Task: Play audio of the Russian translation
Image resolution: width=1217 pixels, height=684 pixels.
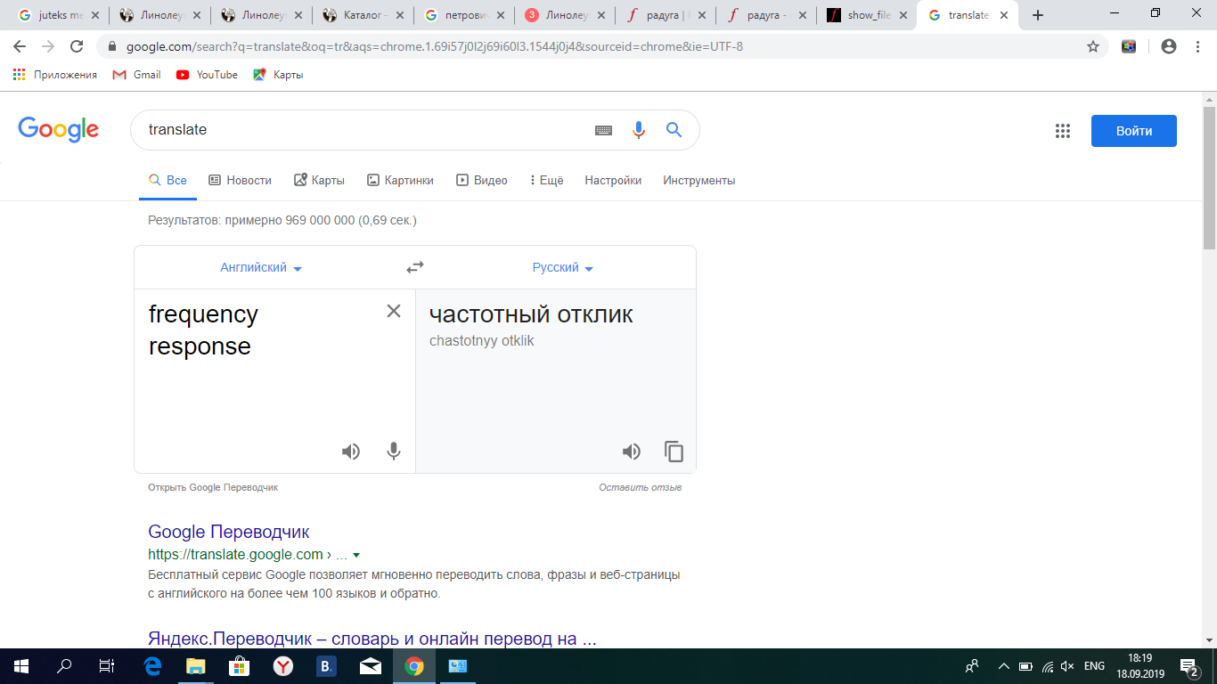Action: (x=632, y=452)
